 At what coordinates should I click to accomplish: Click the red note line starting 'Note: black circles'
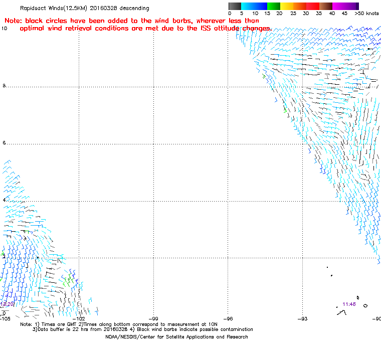tap(132, 21)
